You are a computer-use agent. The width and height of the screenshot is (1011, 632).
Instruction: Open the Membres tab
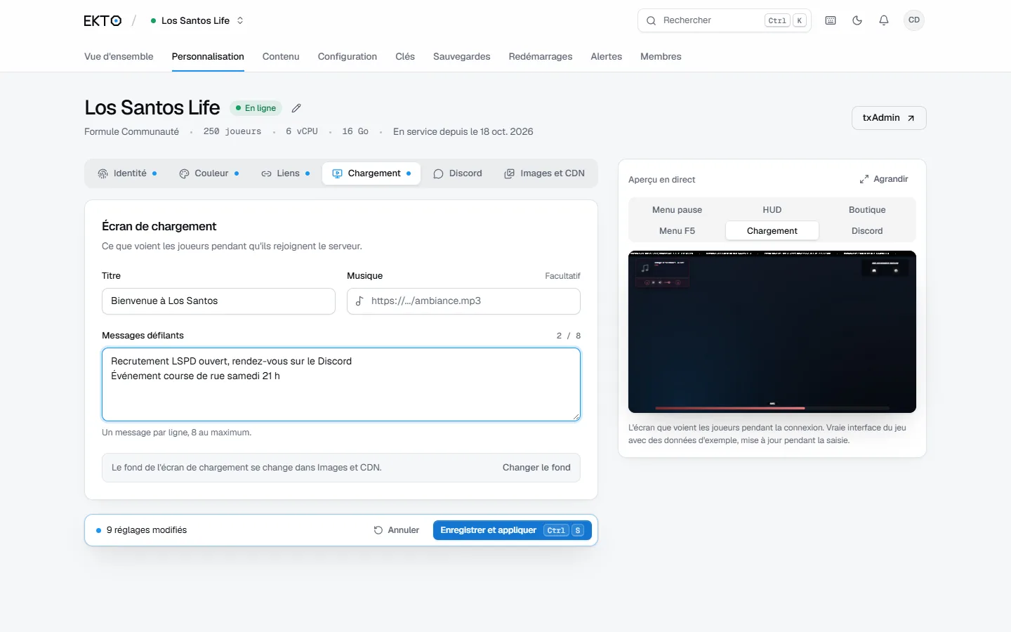pyautogui.click(x=661, y=56)
